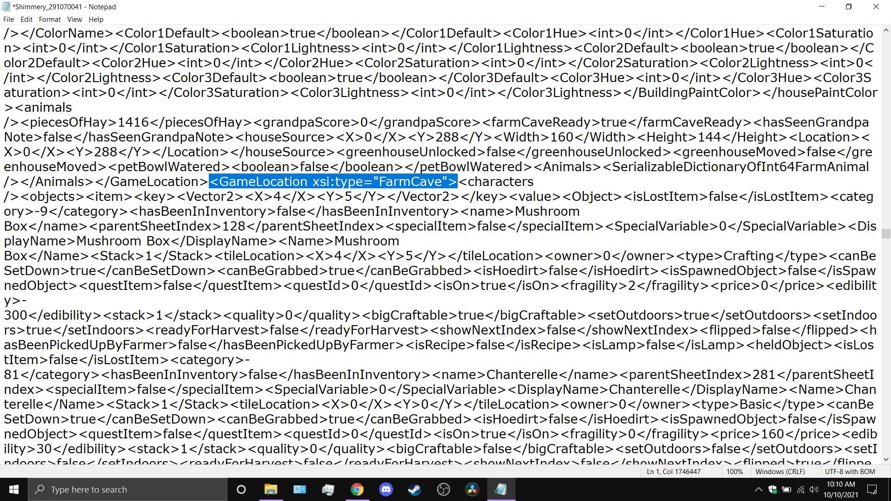Open DaVinci Resolve taskbar icon
The width and height of the screenshot is (891, 501).
tap(472, 489)
